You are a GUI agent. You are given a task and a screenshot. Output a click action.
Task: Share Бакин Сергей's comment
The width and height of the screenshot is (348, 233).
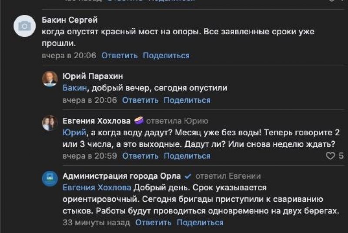(166, 55)
